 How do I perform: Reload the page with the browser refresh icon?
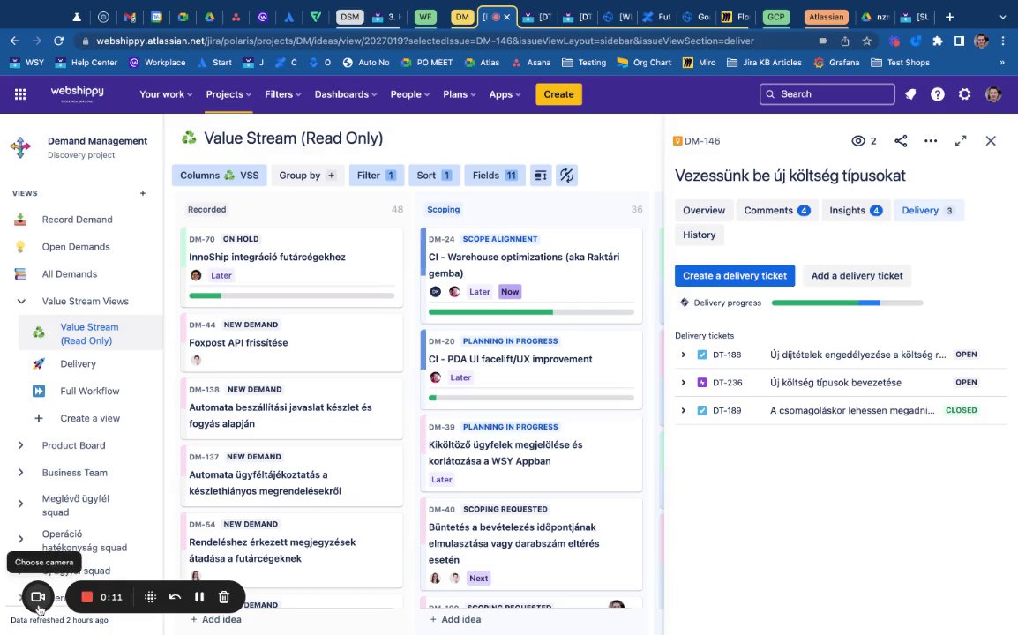click(x=58, y=41)
